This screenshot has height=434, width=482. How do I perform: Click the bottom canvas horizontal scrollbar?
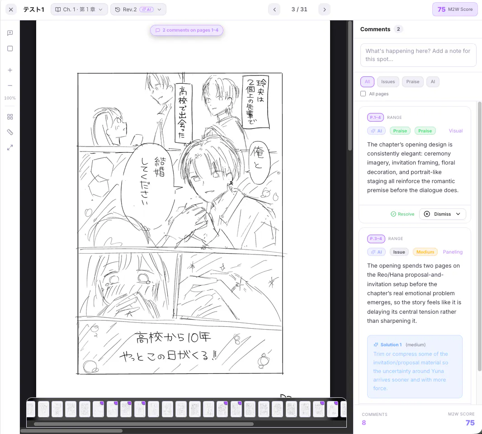point(71,431)
